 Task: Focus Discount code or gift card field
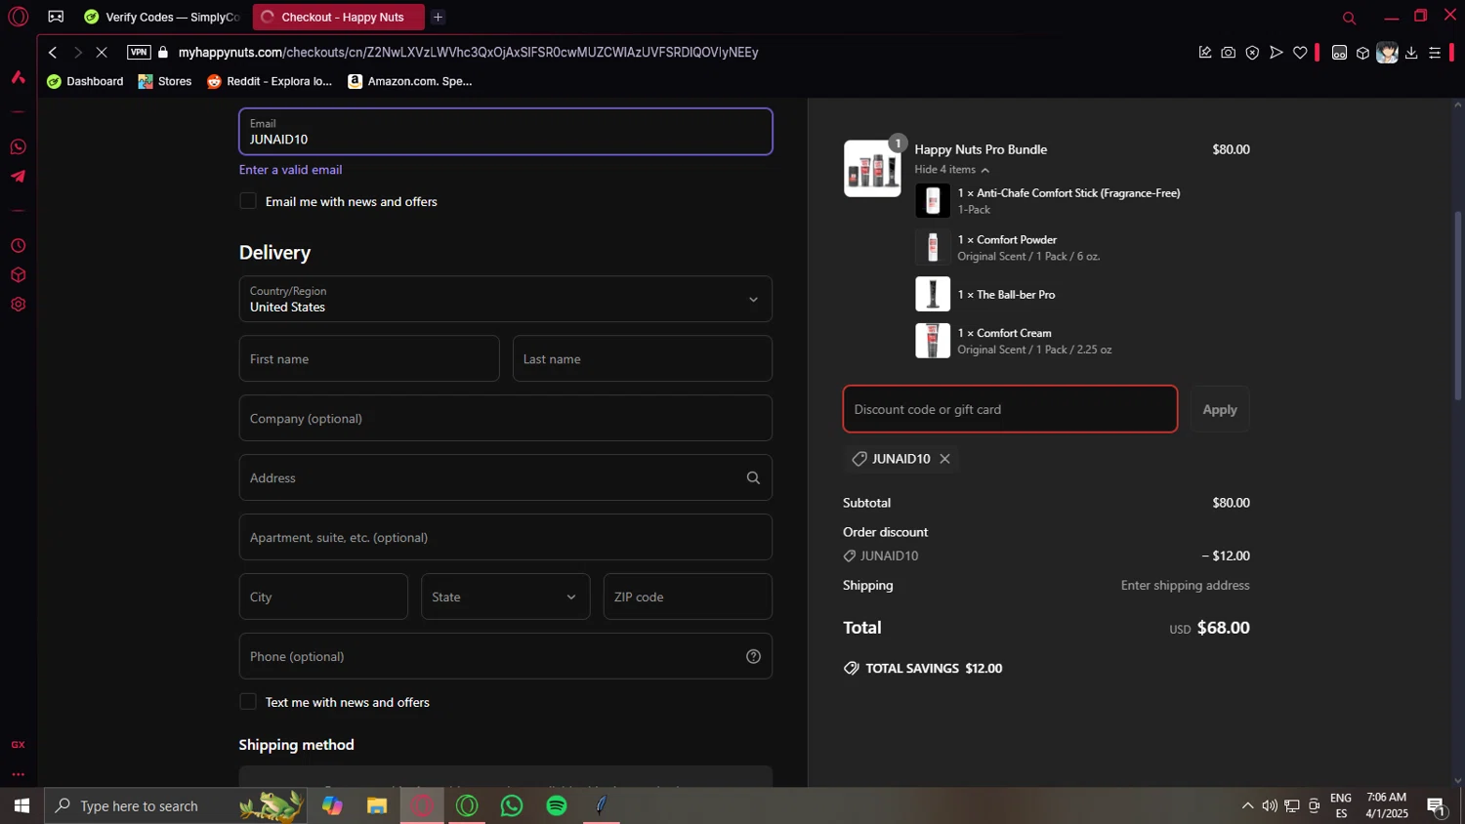click(1010, 409)
